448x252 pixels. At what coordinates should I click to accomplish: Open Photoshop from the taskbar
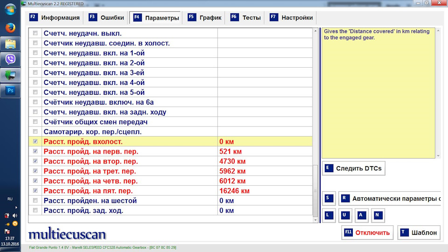pyautogui.click(x=10, y=91)
